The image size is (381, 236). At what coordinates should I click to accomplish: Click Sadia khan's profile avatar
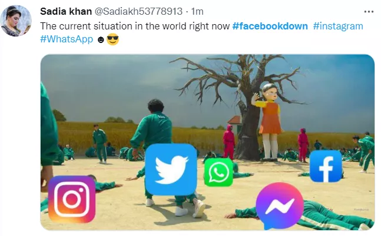16,21
